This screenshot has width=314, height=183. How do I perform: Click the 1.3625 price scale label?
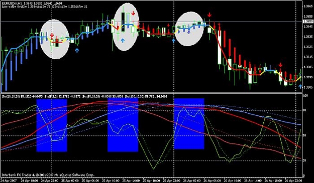pyautogui.click(x=308, y=47)
